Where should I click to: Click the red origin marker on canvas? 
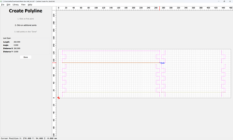coord(58,98)
